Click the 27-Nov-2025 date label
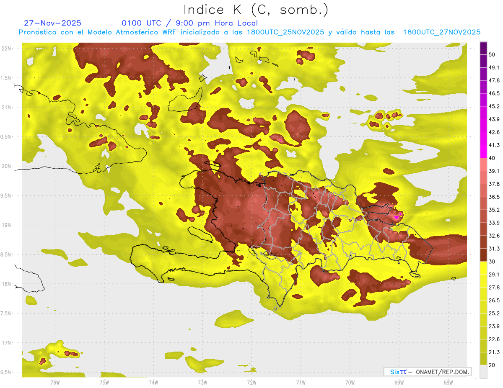The height and width of the screenshot is (388, 503). coord(53,23)
